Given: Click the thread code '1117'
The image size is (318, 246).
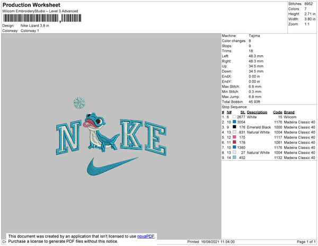Looking at the screenshot, I should coord(278,137).
